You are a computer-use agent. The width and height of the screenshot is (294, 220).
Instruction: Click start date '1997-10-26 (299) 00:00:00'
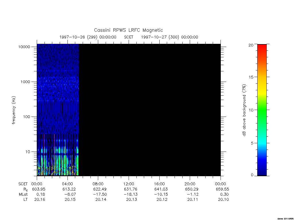(x=88, y=37)
